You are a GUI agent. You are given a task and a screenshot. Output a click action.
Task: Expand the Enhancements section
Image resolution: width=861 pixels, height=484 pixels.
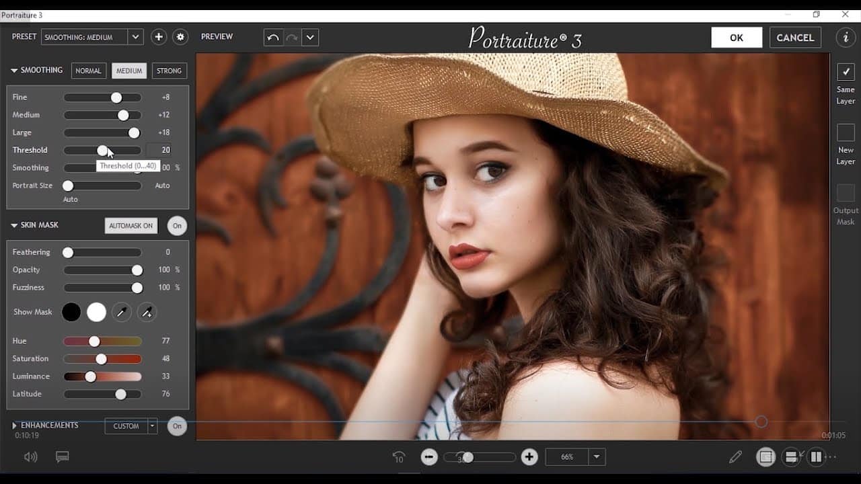[x=14, y=426]
